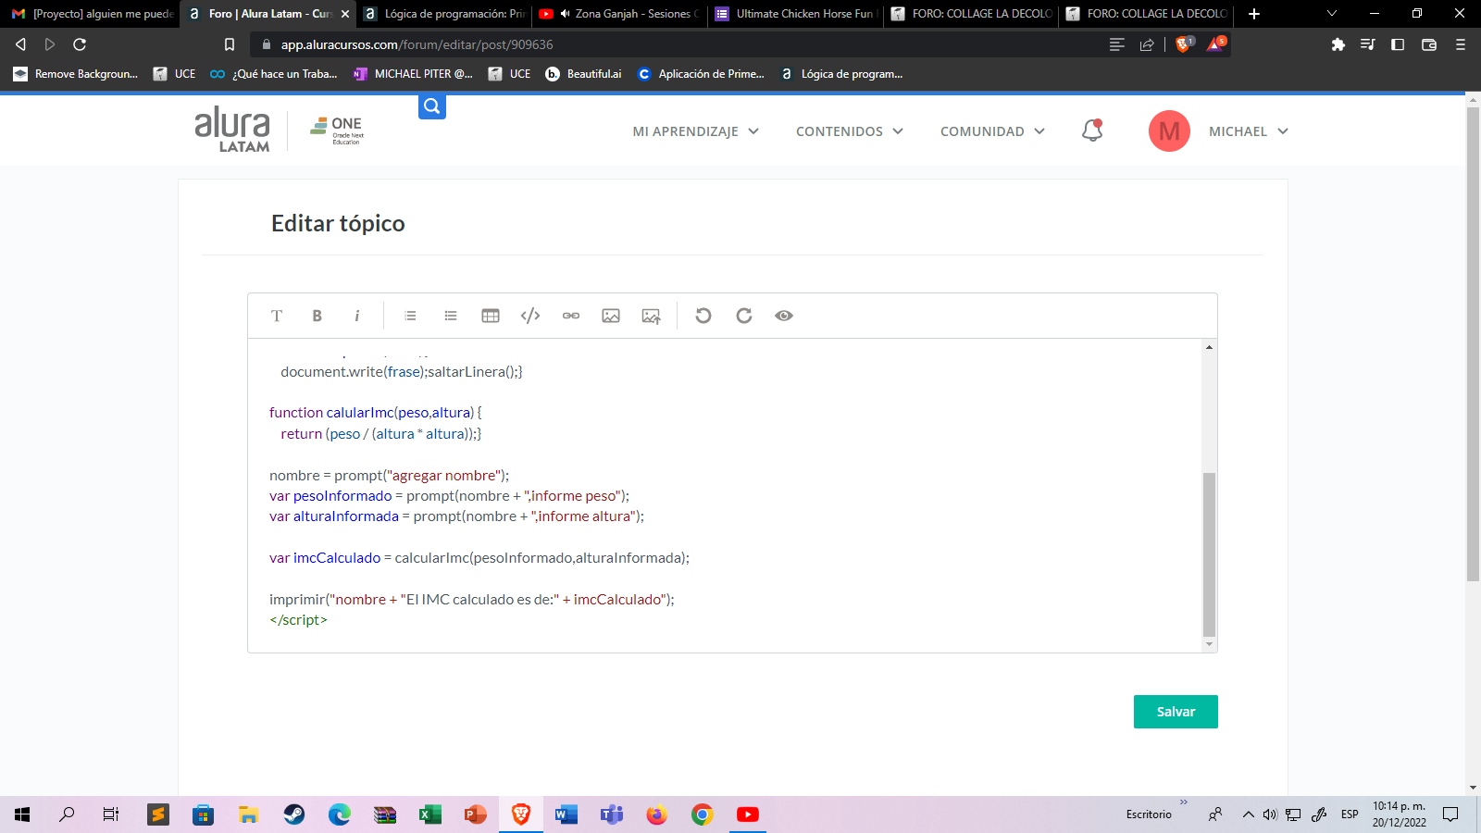Toggle reader mode icon in address bar
The height and width of the screenshot is (833, 1481).
(1117, 44)
